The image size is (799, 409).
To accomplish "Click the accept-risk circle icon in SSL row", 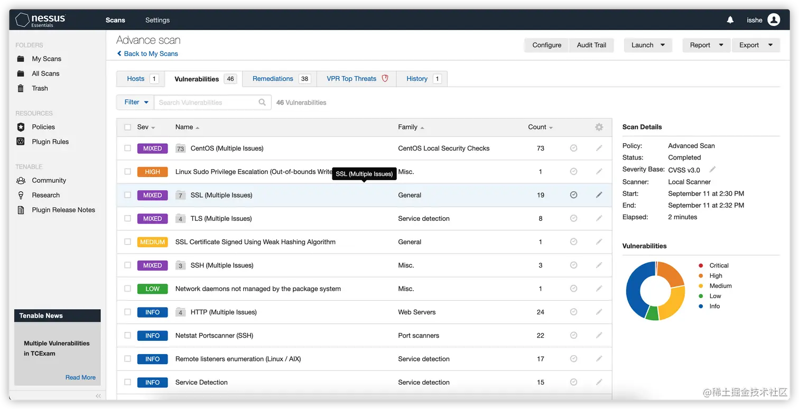I will click(573, 195).
